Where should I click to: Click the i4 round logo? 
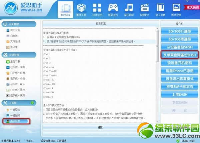tap(11, 8)
